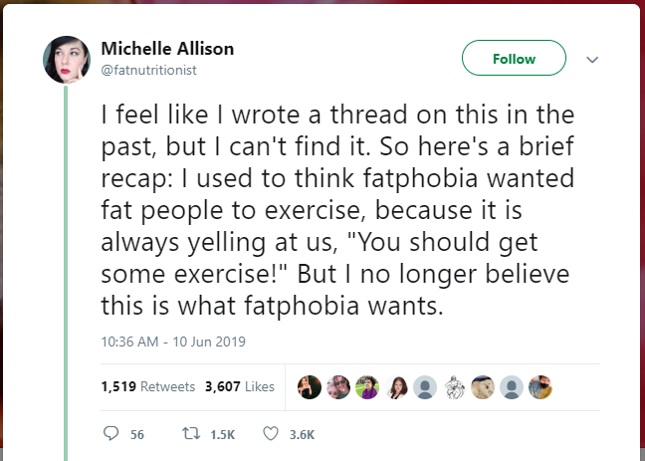View the 3,607 Likes list
This screenshot has width=645, height=461.
[x=239, y=387]
